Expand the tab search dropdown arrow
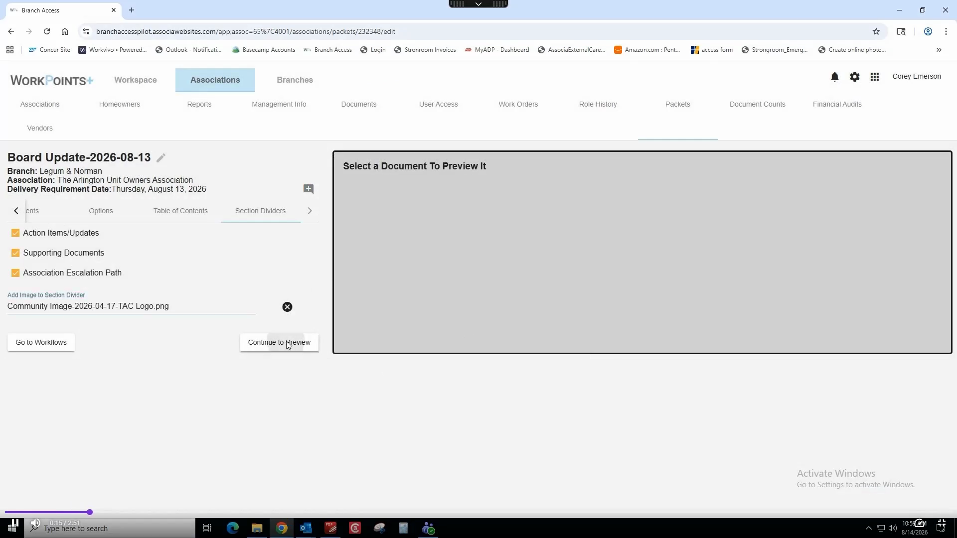The height and width of the screenshot is (538, 957). click(478, 4)
